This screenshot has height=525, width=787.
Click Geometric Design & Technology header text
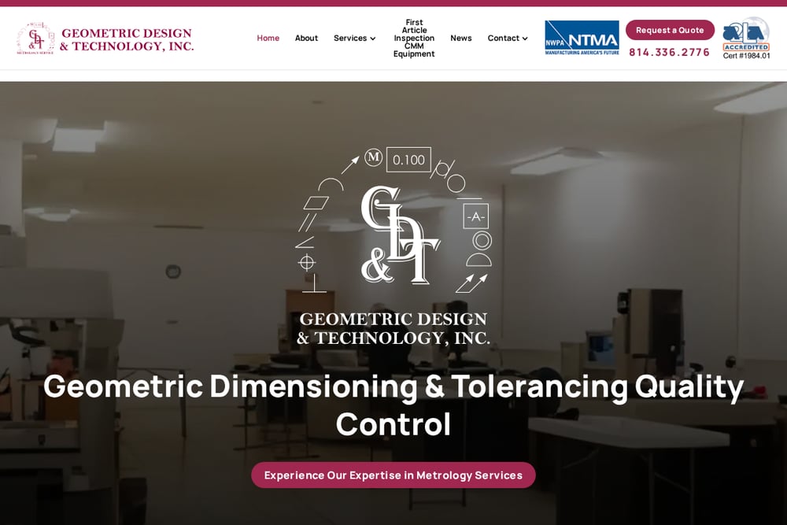point(127,39)
